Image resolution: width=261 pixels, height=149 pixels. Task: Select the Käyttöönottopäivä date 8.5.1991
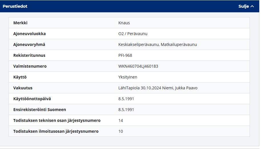126,99
